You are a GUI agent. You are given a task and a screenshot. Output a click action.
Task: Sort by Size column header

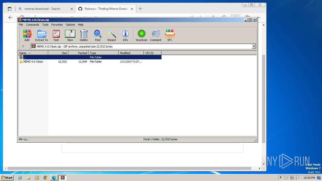click(x=58, y=53)
